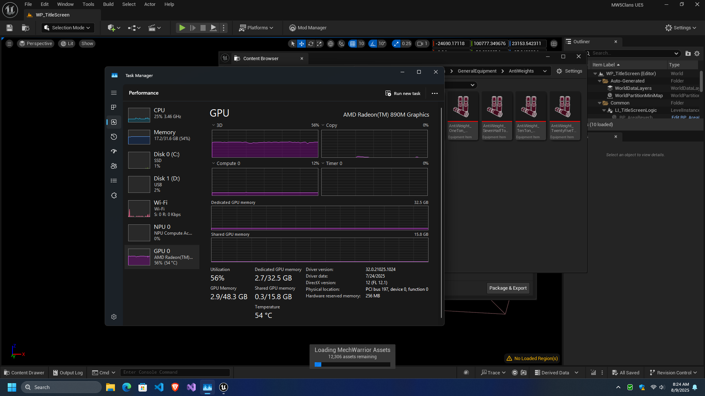This screenshot has height=396, width=705.
Task: Open the Perspective view mode menu
Action: click(x=36, y=44)
